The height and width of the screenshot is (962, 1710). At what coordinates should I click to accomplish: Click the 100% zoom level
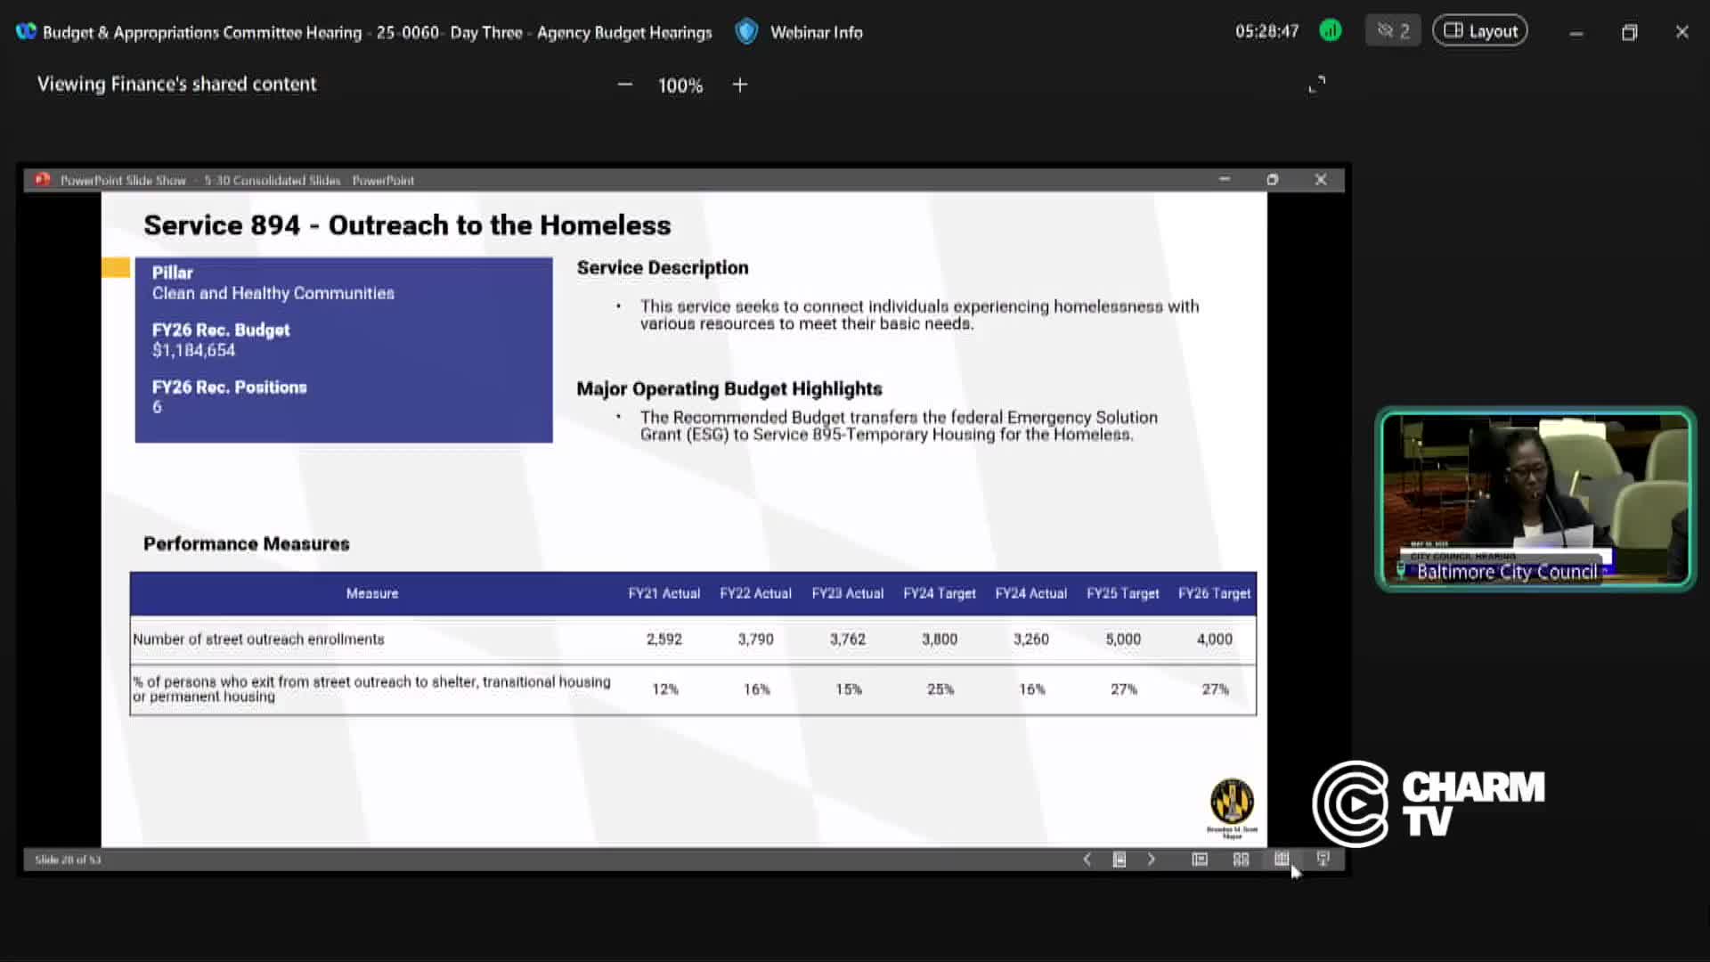680,86
